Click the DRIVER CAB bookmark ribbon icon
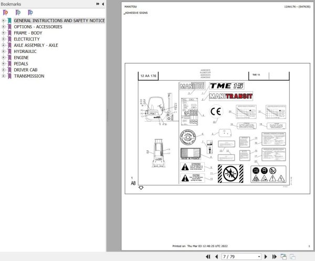 [9, 70]
